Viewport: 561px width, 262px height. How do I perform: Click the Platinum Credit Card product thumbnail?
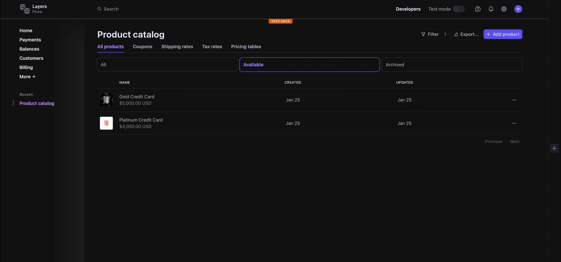[106, 123]
